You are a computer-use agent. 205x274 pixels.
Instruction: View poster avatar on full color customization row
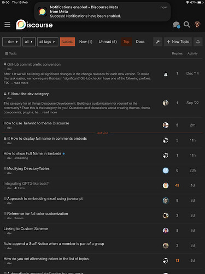(x=166, y=215)
